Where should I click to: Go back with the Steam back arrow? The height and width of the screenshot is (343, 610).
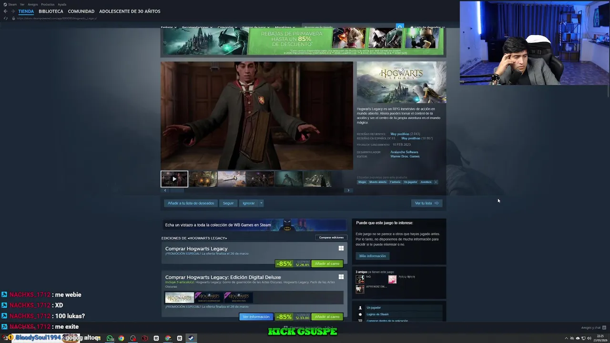5,11
